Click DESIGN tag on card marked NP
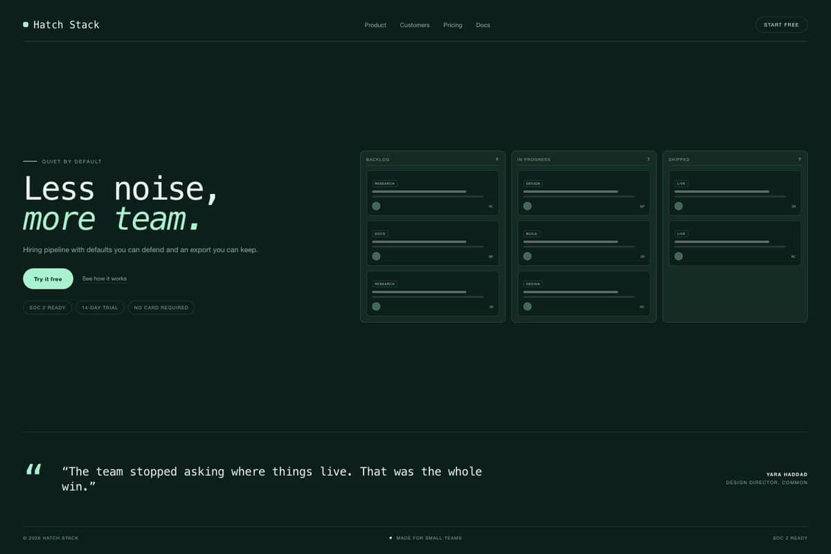The image size is (831, 554). (533, 184)
